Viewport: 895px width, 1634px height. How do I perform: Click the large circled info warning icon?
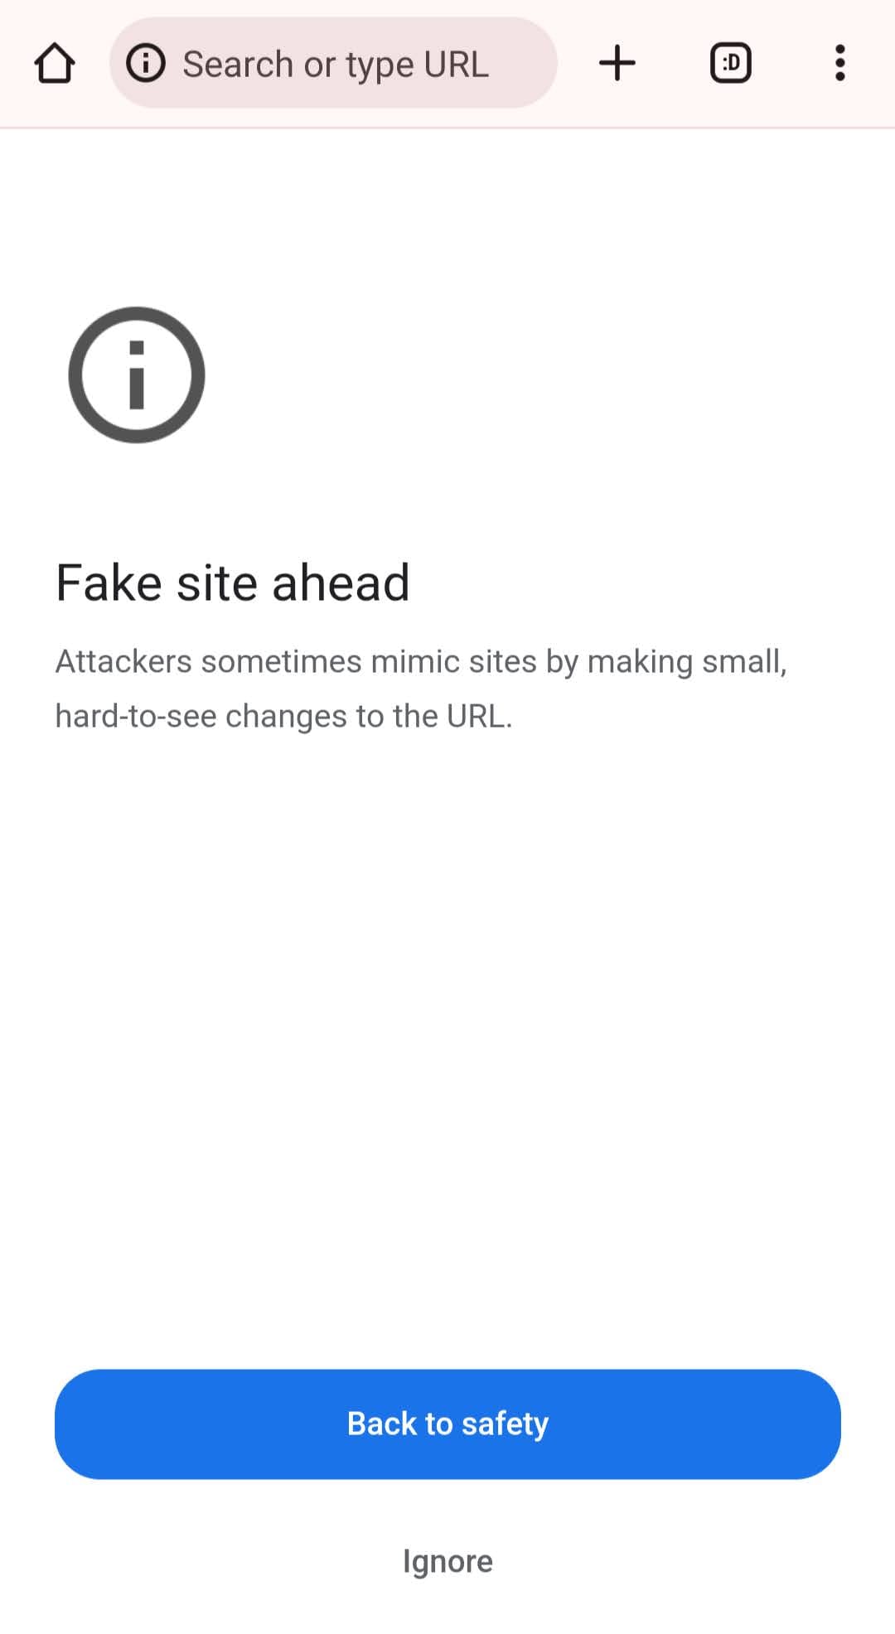(137, 375)
